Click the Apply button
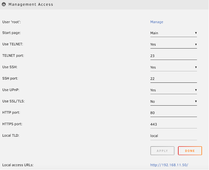209x170 pixels. coord(162,151)
